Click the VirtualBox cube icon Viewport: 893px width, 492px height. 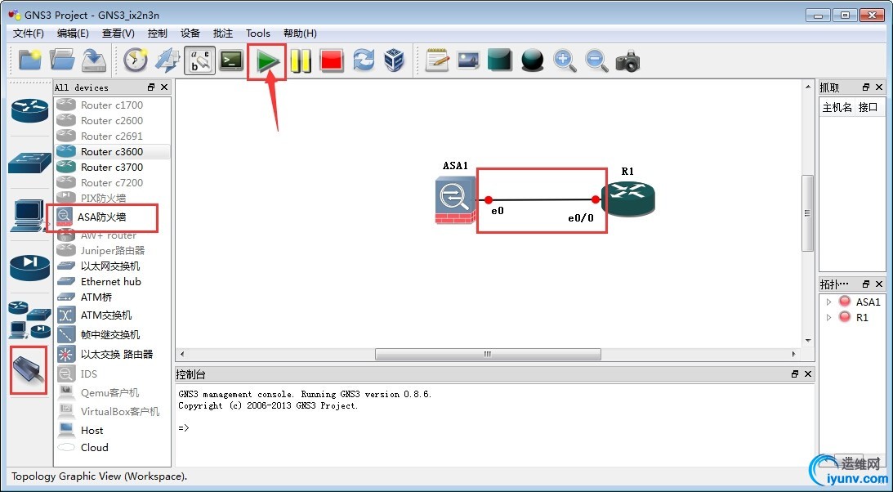coord(394,60)
